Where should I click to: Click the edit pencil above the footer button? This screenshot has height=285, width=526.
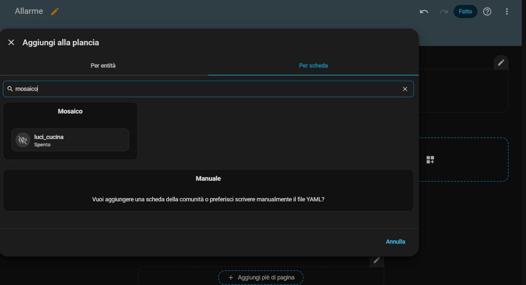tap(376, 260)
